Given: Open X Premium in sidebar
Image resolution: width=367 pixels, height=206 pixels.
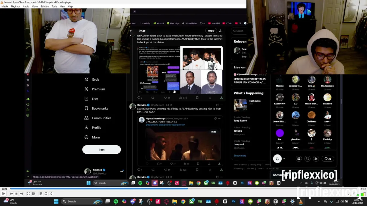Looking at the screenshot, I should [x=95, y=89].
